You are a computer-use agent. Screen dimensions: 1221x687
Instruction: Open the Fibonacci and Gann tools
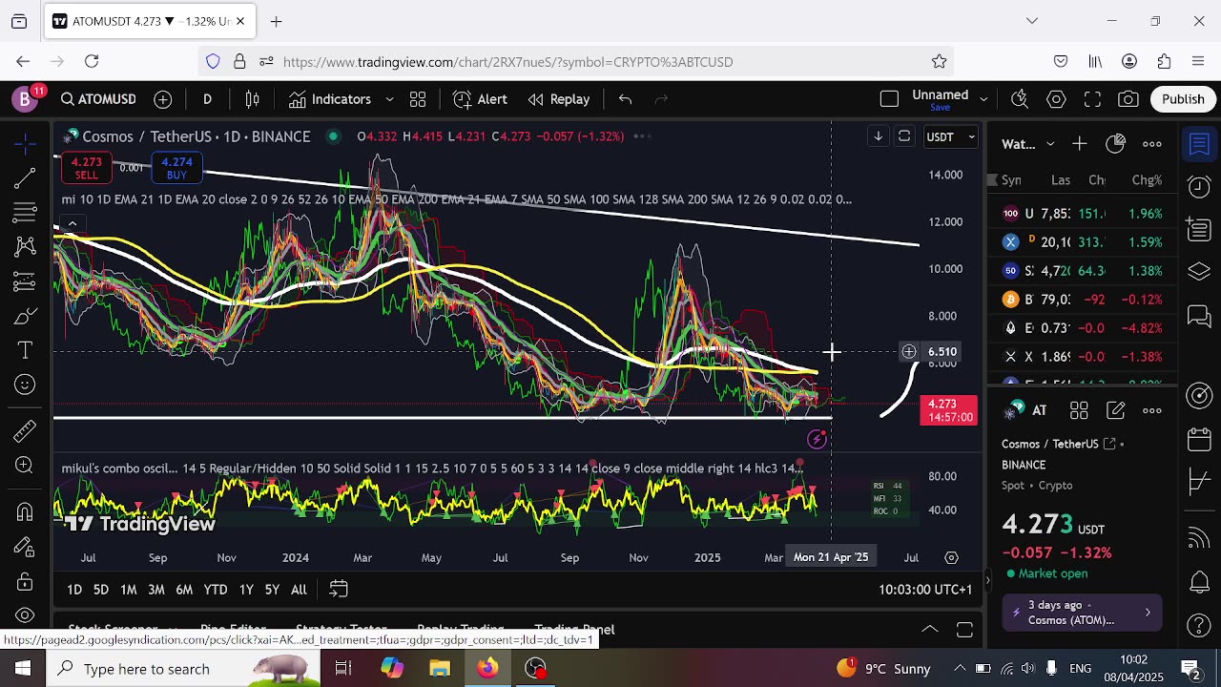tap(26, 212)
